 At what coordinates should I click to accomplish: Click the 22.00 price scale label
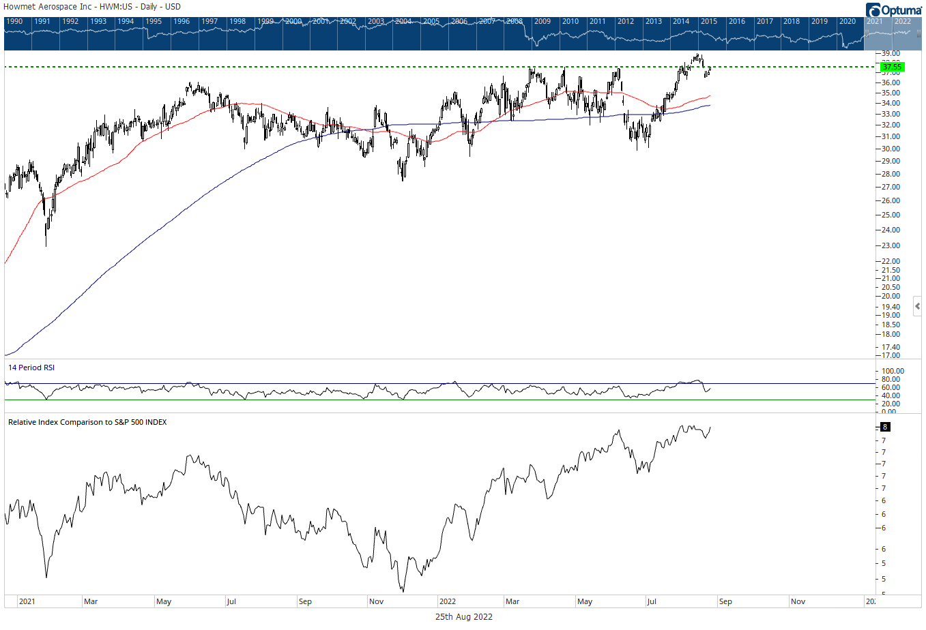coord(891,261)
